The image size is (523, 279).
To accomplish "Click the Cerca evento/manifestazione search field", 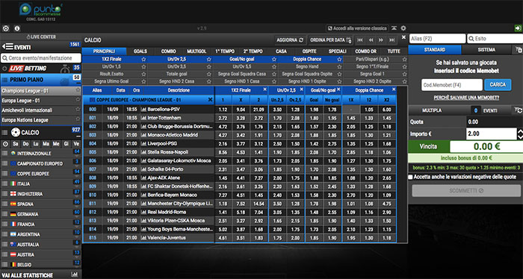I will pyautogui.click(x=41, y=58).
